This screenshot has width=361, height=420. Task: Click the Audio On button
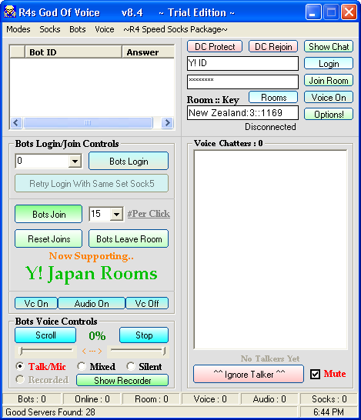tap(92, 303)
